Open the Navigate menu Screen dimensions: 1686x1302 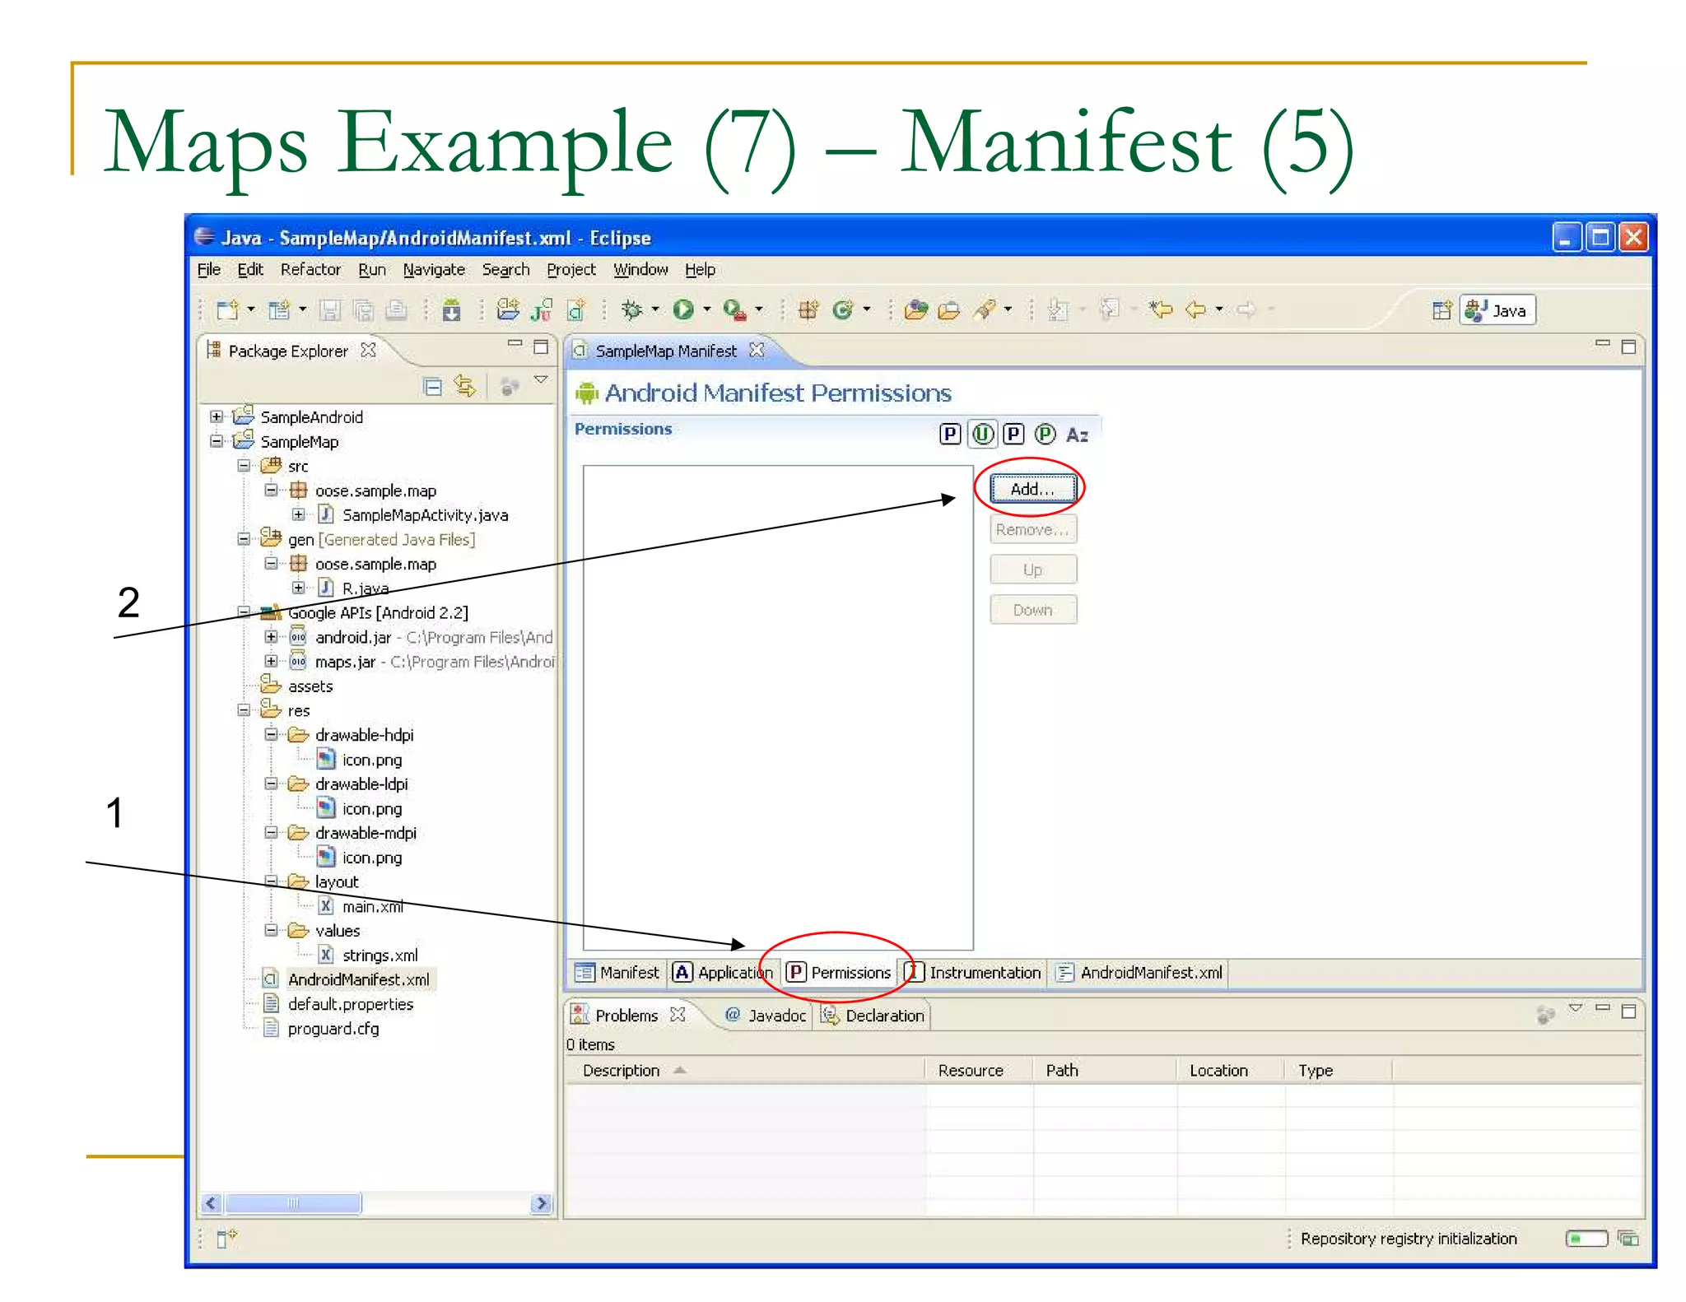[434, 269]
